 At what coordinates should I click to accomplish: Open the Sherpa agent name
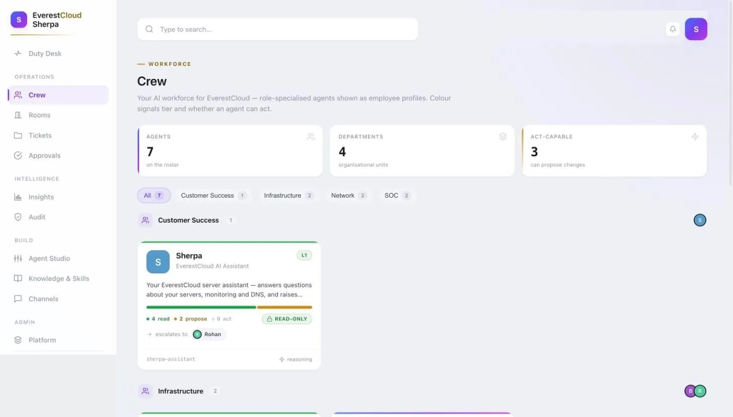click(189, 256)
